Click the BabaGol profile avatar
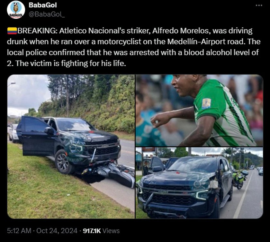Image resolution: width=270 pixels, height=242 pixels. (x=16, y=10)
